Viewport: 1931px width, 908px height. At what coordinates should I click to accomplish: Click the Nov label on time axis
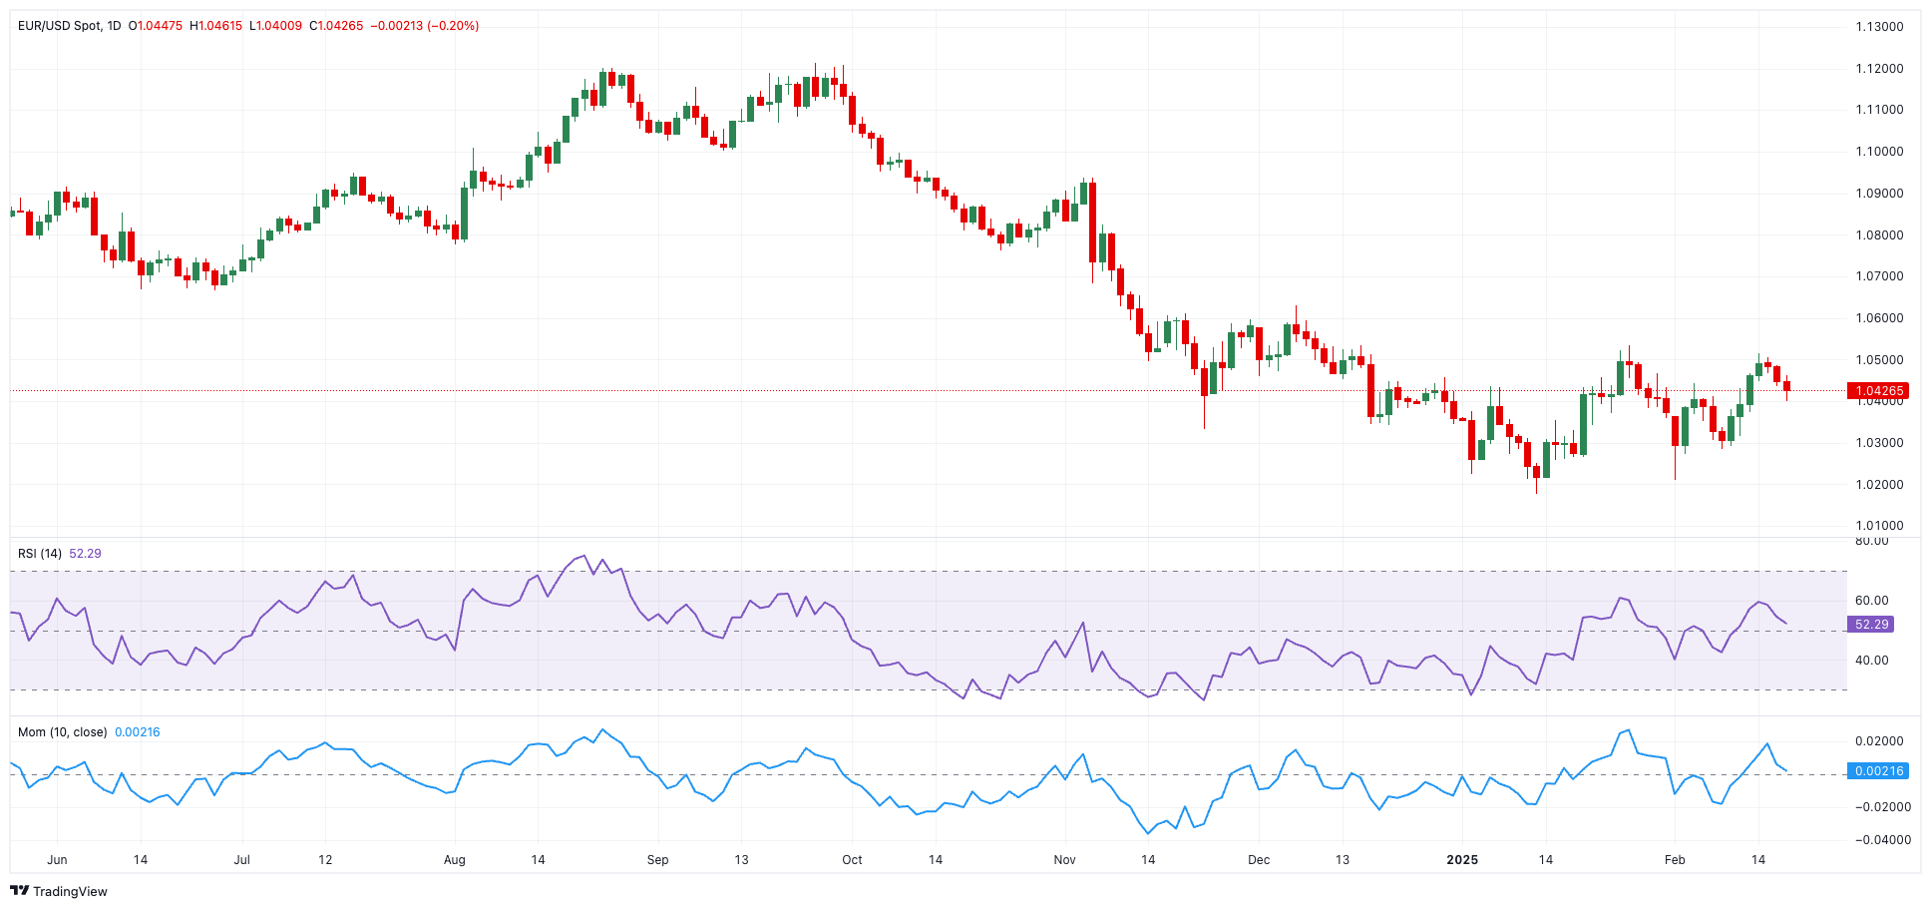[1064, 860]
